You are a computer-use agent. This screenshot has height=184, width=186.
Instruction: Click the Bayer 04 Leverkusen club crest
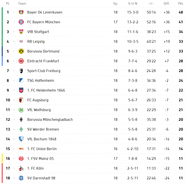21,12
